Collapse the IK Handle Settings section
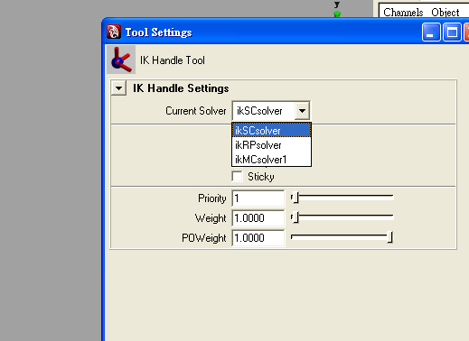Viewport: 469px width, 341px height. 118,88
